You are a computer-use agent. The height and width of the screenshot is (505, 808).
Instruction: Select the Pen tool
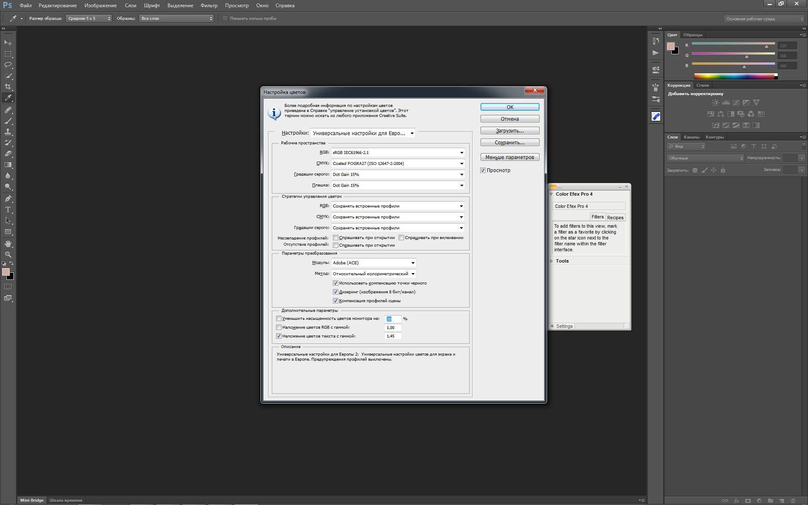point(8,198)
